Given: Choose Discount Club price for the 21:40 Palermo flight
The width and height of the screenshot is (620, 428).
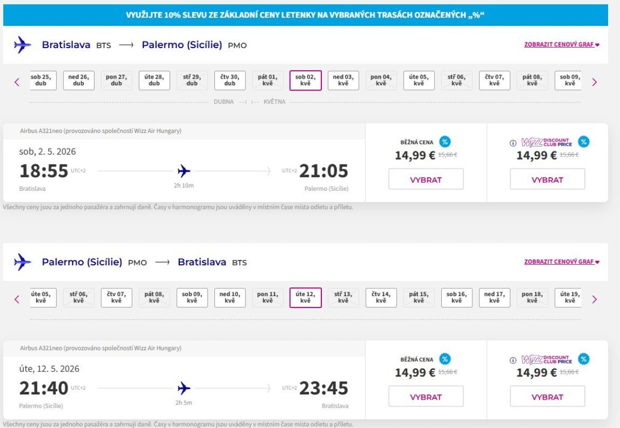Looking at the screenshot, I should pyautogui.click(x=547, y=396).
